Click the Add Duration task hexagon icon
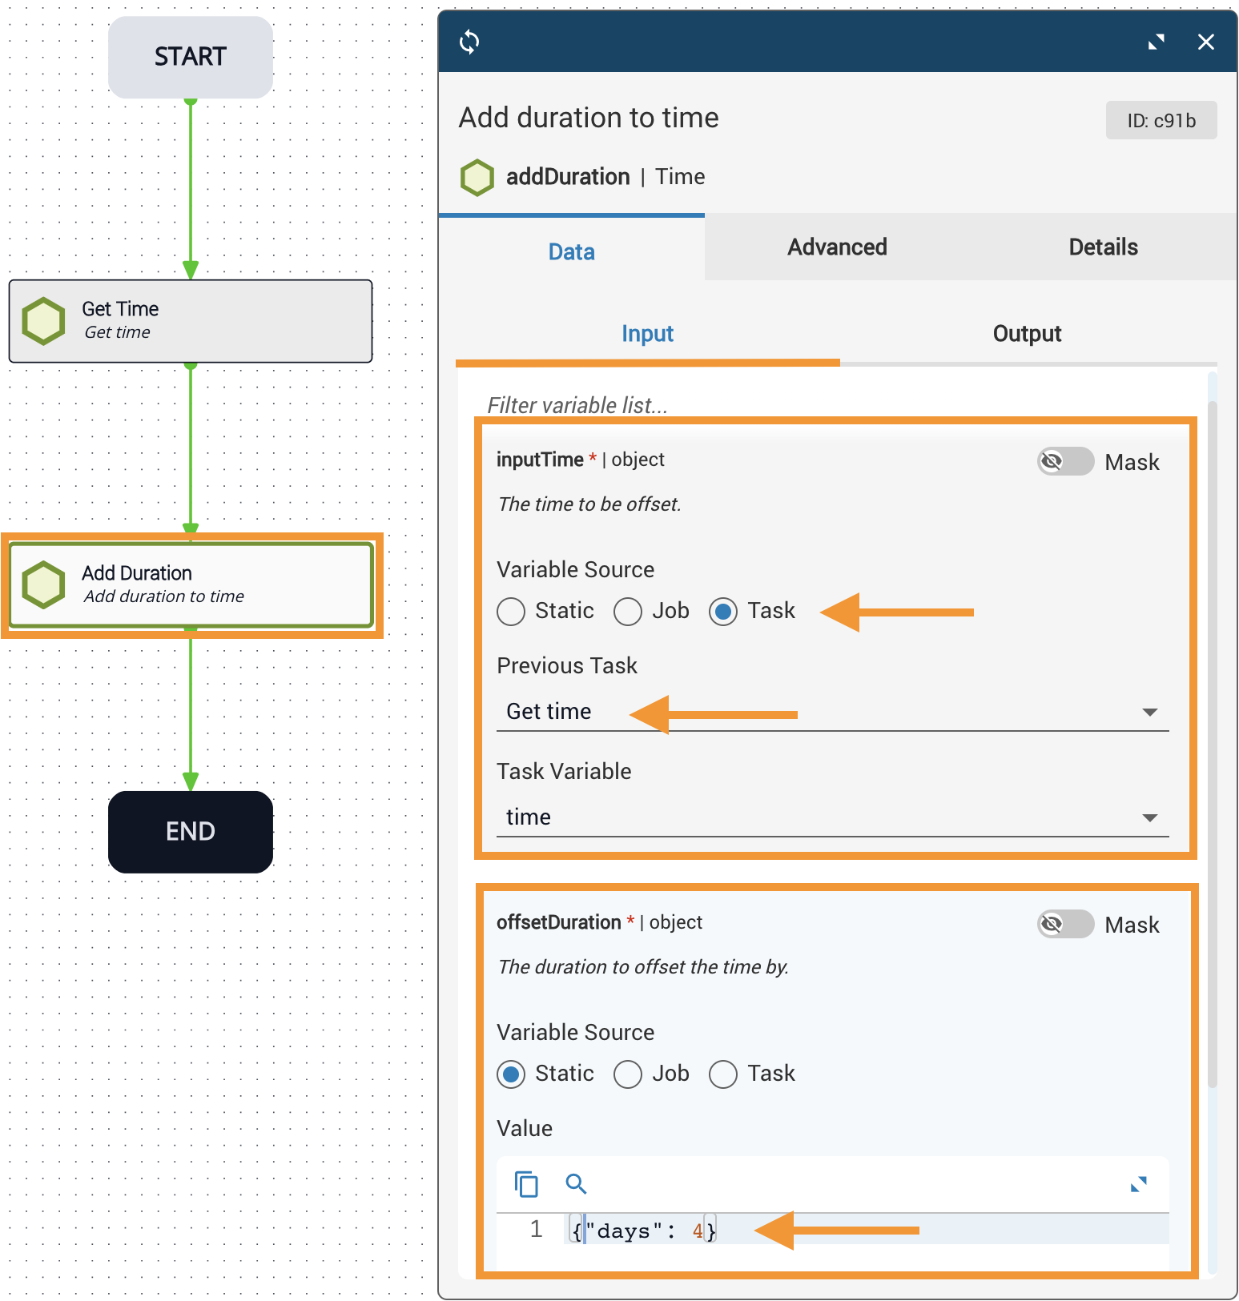Image resolution: width=1239 pixels, height=1301 pixels. point(43,584)
